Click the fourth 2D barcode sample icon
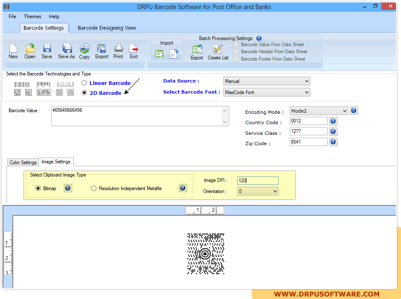The image size is (401, 299). pos(59,92)
